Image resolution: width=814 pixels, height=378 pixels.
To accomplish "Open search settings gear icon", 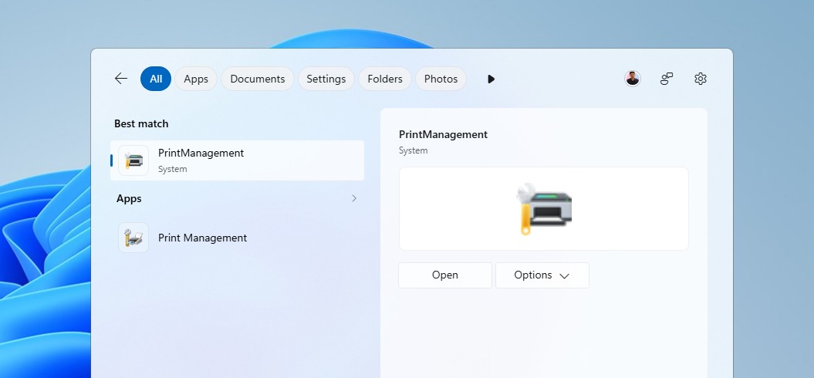I will (701, 79).
